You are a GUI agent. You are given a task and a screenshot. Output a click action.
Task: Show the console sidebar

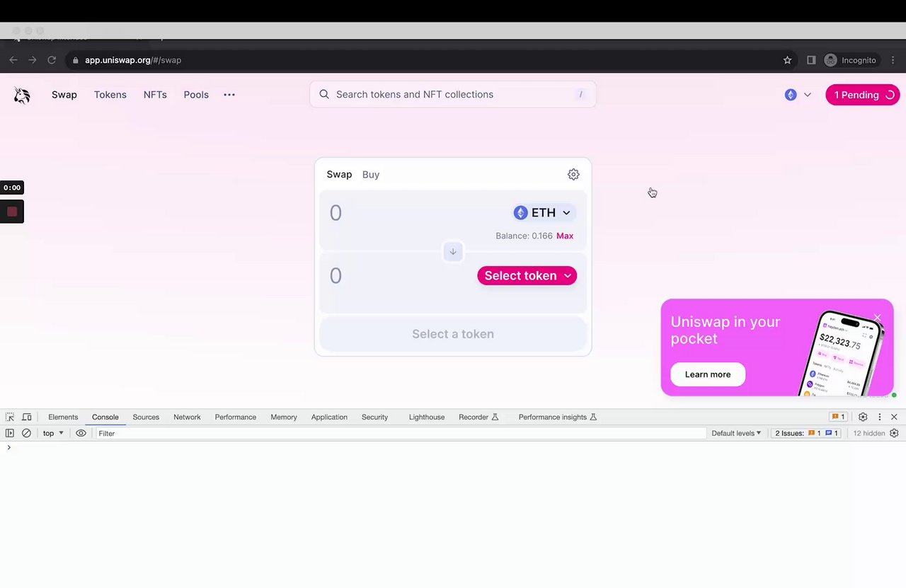(x=10, y=433)
